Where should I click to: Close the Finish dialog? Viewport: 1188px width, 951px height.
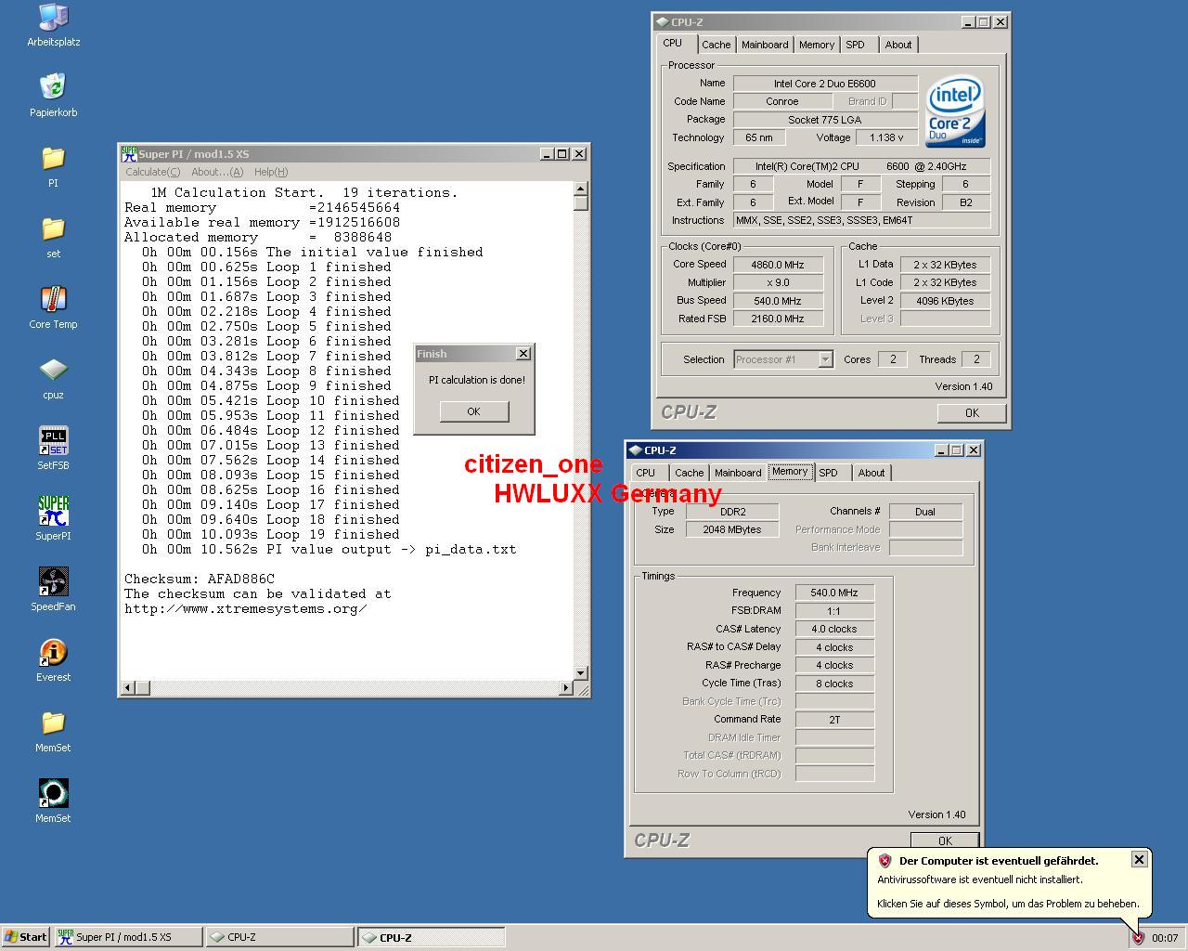coord(523,353)
